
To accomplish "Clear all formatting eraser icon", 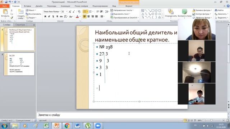I will pyautogui.click(x=79, y=12).
